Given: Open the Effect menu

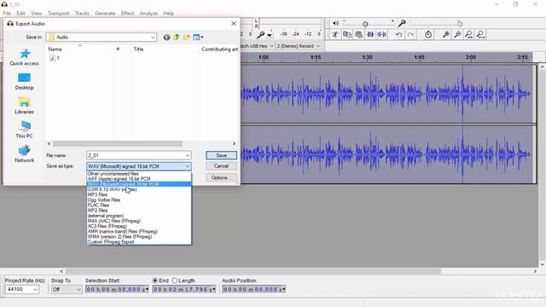Looking at the screenshot, I should tap(127, 14).
